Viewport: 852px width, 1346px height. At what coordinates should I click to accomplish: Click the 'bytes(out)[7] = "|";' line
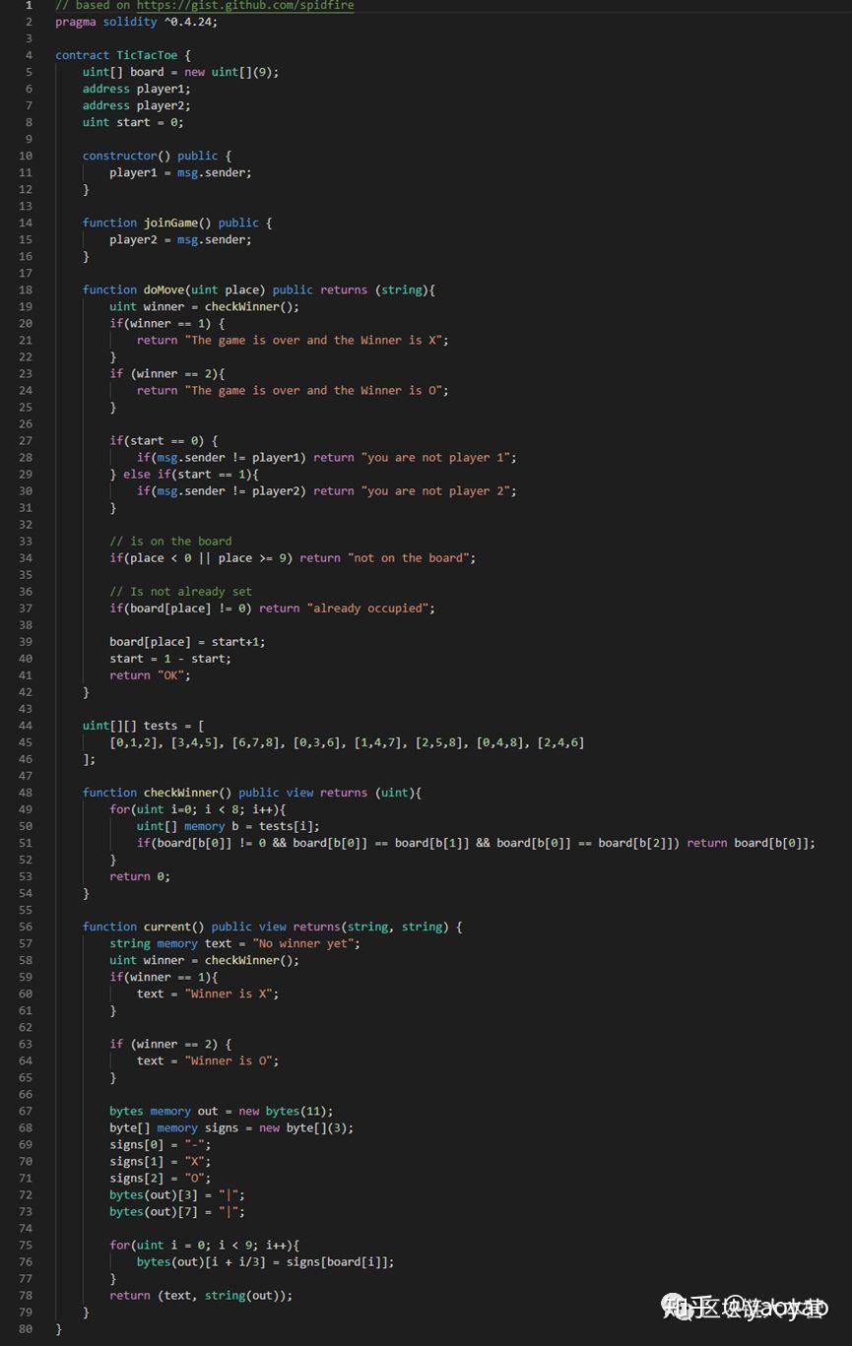[177, 1211]
